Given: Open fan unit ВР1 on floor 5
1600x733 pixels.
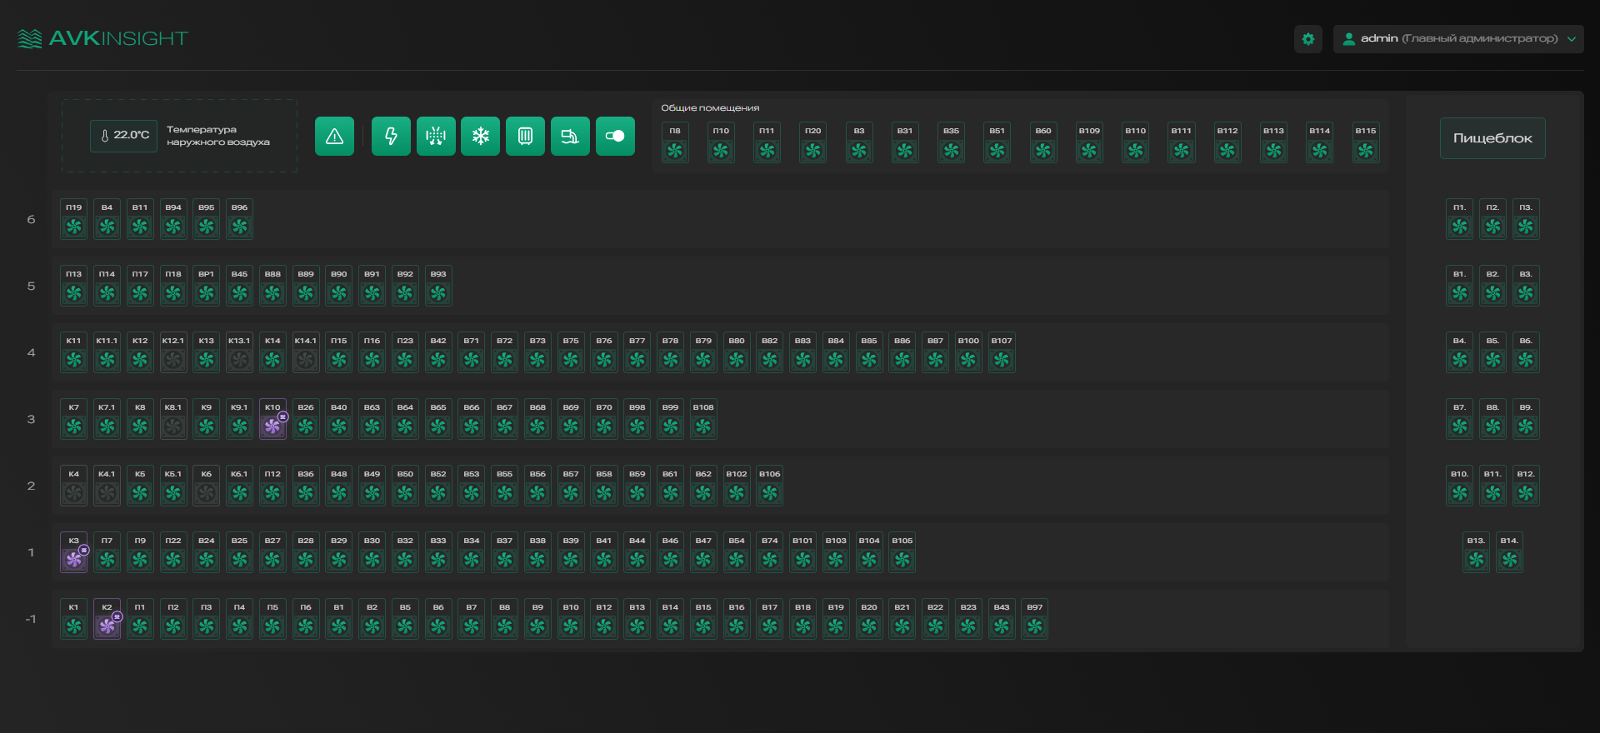Looking at the screenshot, I should (x=207, y=286).
